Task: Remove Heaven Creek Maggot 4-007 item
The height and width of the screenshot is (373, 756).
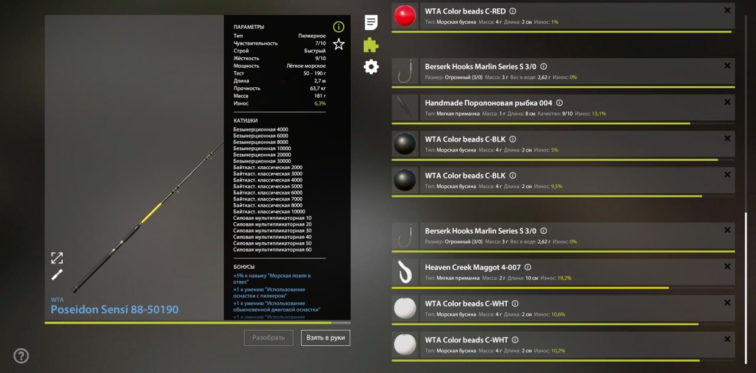Action: point(727,266)
